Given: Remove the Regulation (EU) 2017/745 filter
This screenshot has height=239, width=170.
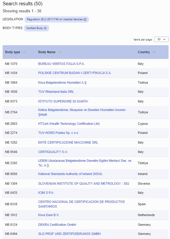Looking at the screenshot, I should [85, 19].
